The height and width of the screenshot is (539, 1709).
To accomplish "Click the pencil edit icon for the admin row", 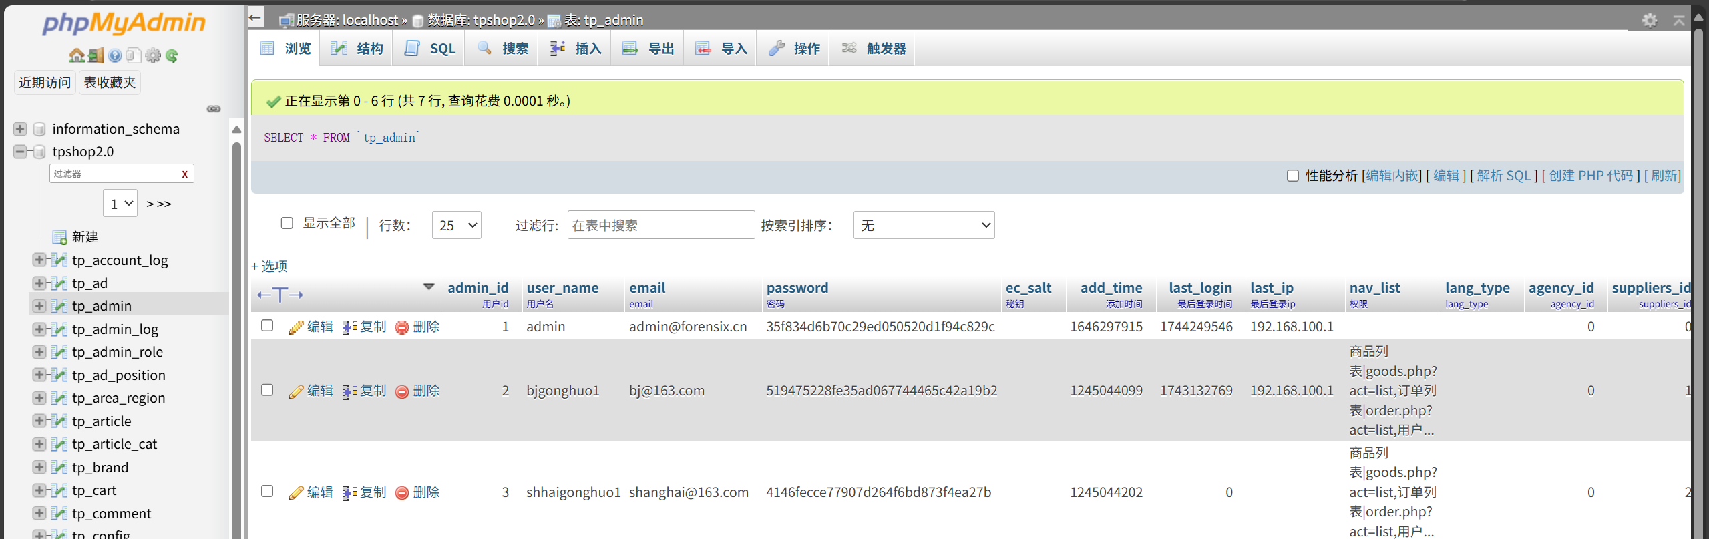I will point(296,327).
